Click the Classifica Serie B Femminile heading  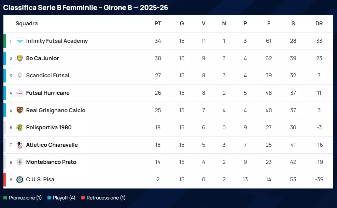(x=85, y=8)
